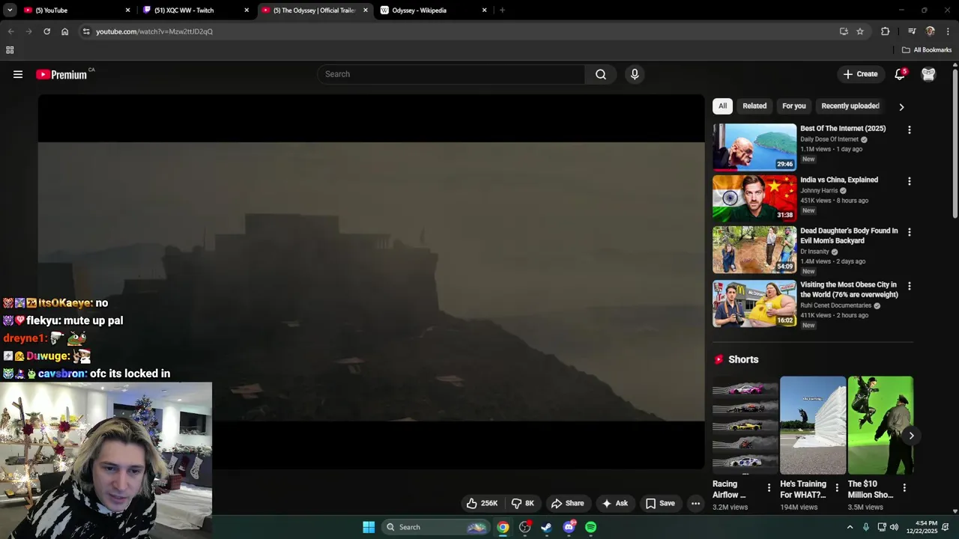959x539 pixels.
Task: Select the For you filter chip
Action: coord(794,106)
